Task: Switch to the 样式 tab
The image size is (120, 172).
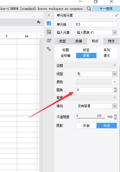Action: point(95,41)
